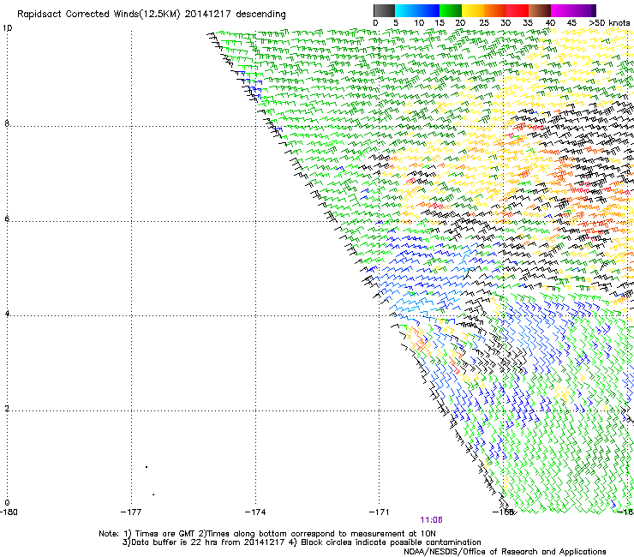
Task: Click the green 15-20 knots legend swatch
Action: tap(451, 10)
